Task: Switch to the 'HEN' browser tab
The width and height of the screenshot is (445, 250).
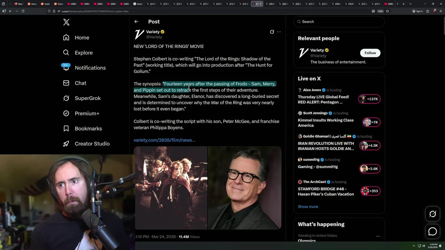Action: click(x=335, y=4)
